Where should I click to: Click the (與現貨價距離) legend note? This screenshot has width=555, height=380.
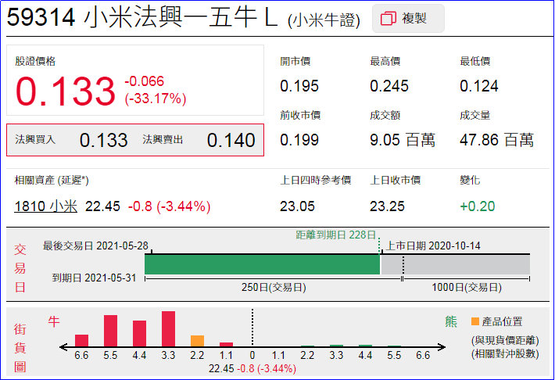pyautogui.click(x=505, y=340)
